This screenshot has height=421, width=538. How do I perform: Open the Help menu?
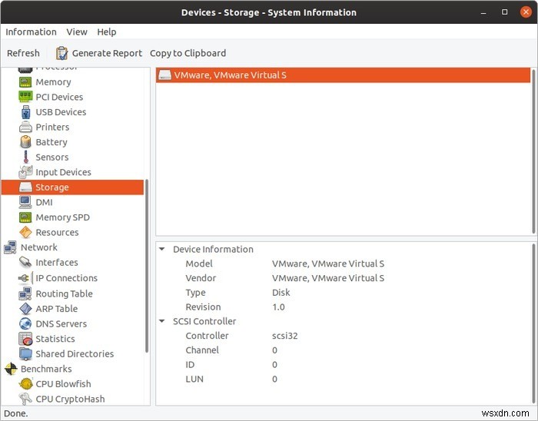click(106, 32)
